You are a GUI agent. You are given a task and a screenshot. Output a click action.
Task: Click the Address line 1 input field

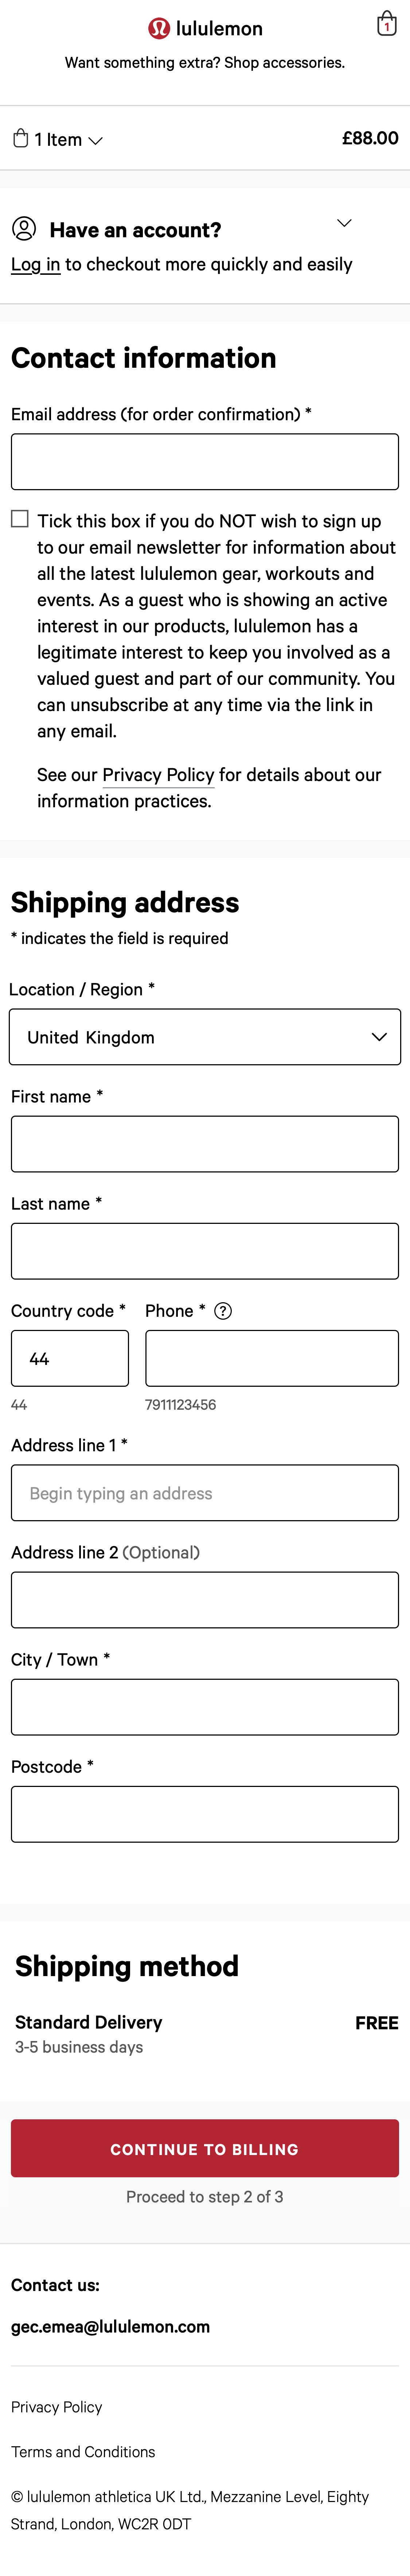(205, 1492)
